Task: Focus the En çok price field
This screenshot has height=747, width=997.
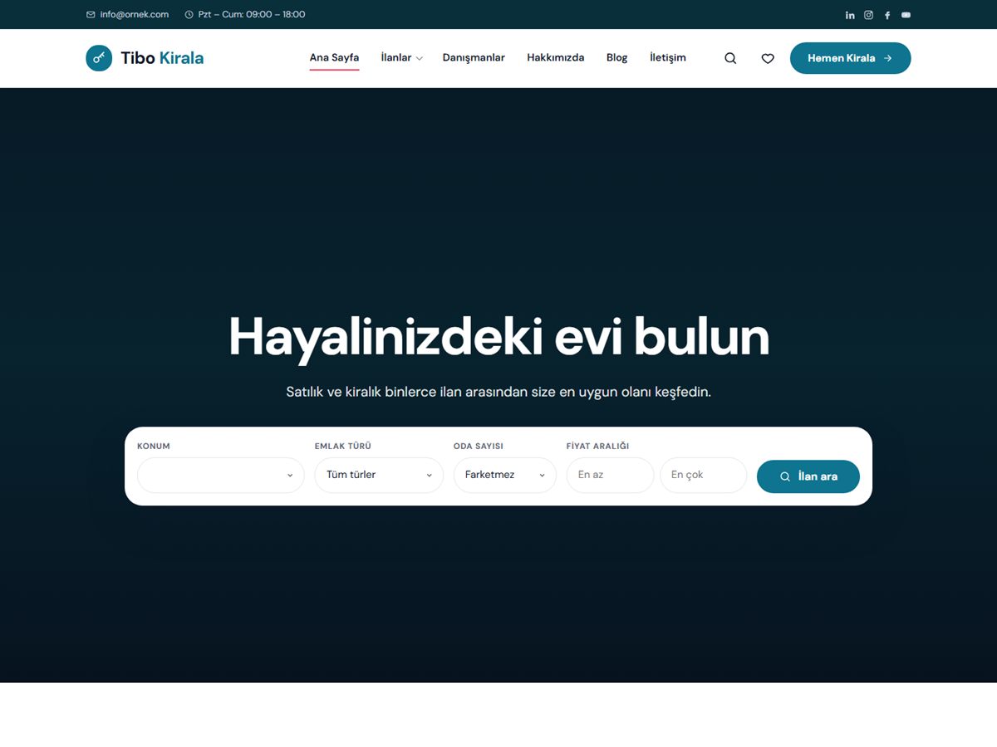Action: (x=704, y=475)
